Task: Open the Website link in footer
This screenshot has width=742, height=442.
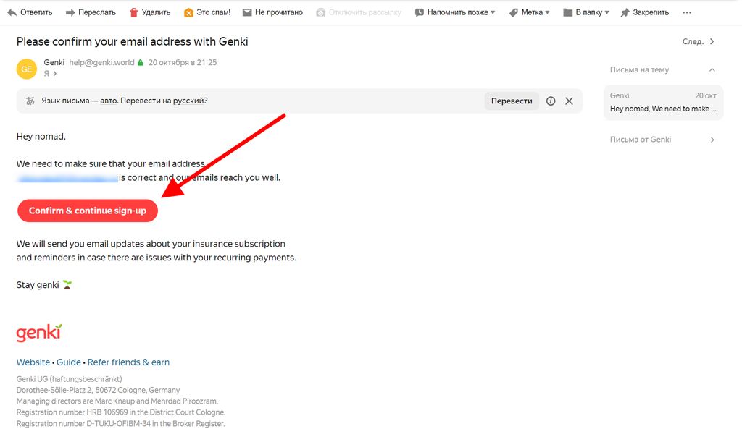Action: click(x=33, y=362)
